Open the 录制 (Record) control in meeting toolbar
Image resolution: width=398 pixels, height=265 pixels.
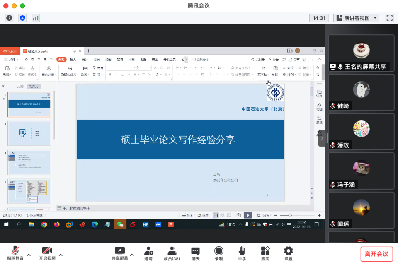tap(218, 253)
